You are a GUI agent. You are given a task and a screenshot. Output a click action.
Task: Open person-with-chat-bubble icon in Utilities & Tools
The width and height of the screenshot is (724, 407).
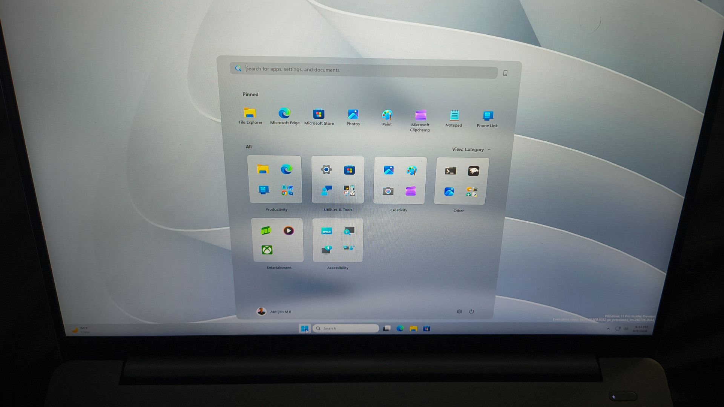pyautogui.click(x=326, y=190)
